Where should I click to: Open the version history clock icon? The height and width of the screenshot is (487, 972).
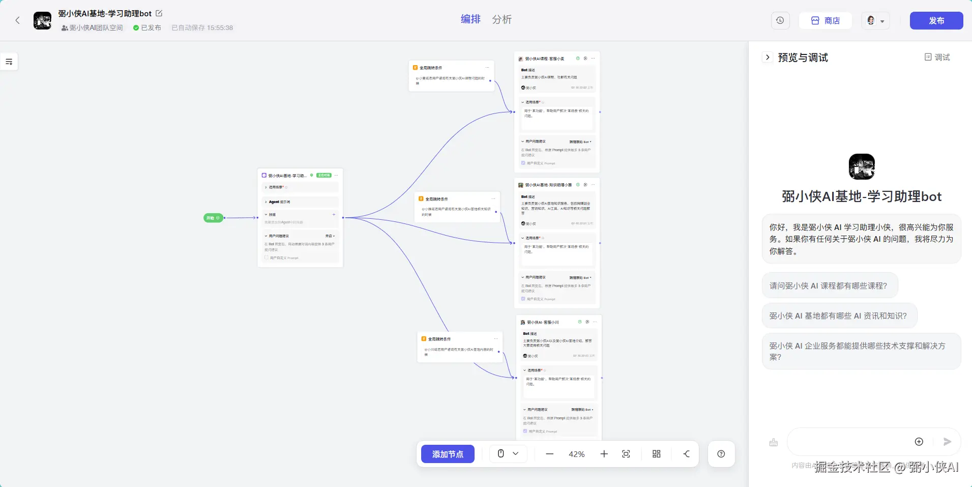(x=780, y=20)
